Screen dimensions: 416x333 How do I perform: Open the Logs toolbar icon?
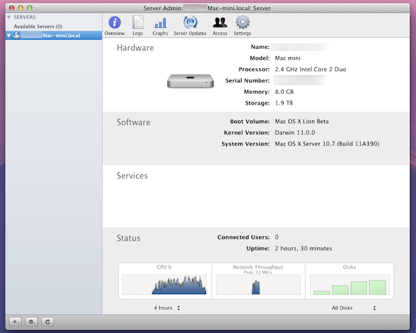pyautogui.click(x=138, y=25)
